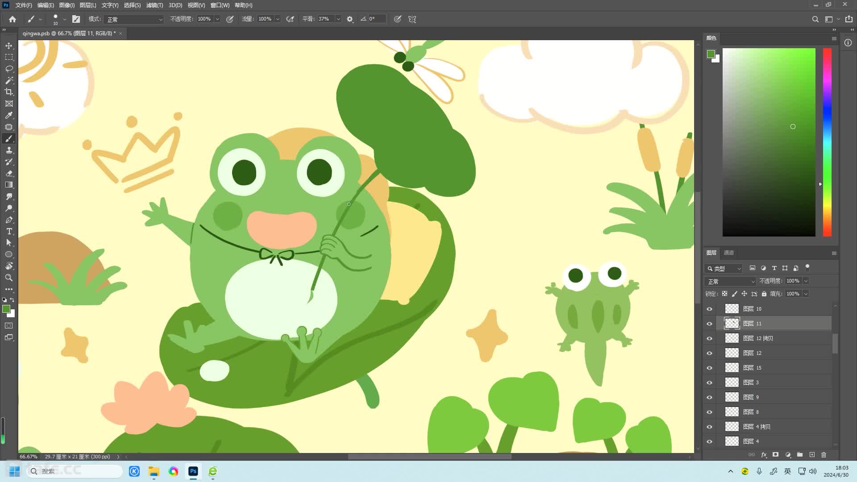
Task: Open the blend mode 正常 dropdown in options bar
Action: coord(134,19)
